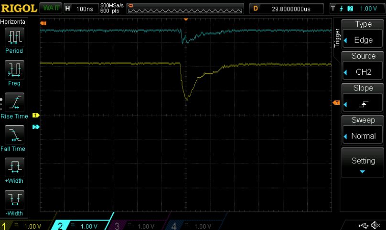Screen dimensions: 386x230
Task: Click the USB connection status icon
Action: (363, 225)
